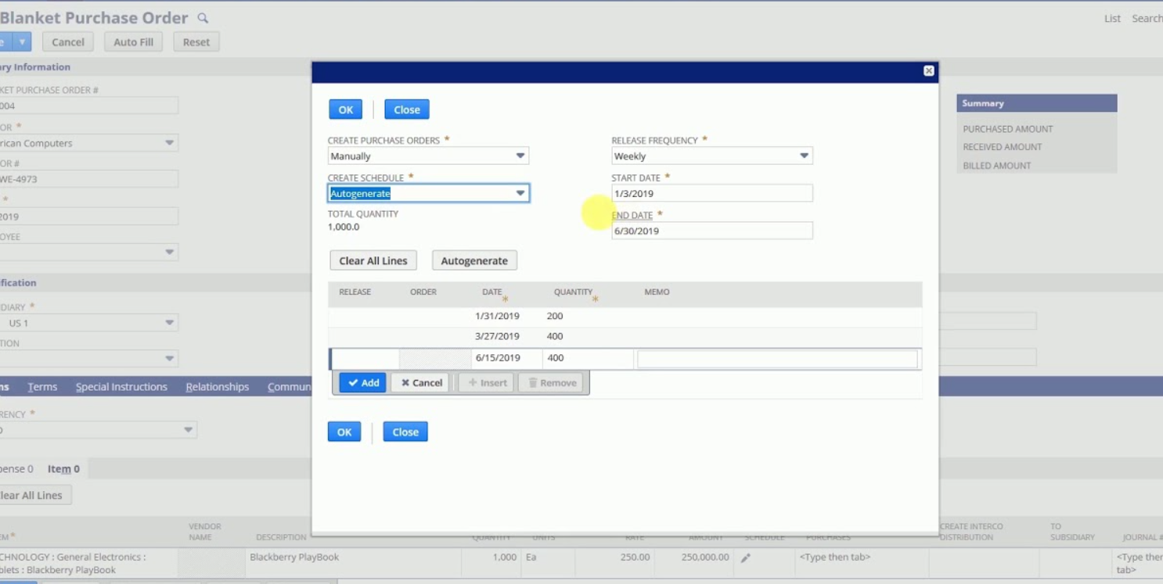Change the Release Frequency dropdown from Weekly
Image resolution: width=1163 pixels, height=584 pixels.
pos(804,156)
